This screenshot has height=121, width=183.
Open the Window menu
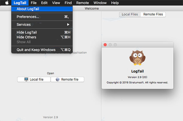pyautogui.click(x=100, y=3)
